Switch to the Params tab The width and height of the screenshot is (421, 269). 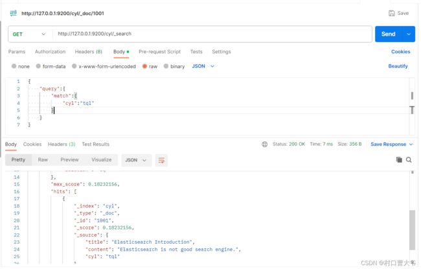coord(17,52)
